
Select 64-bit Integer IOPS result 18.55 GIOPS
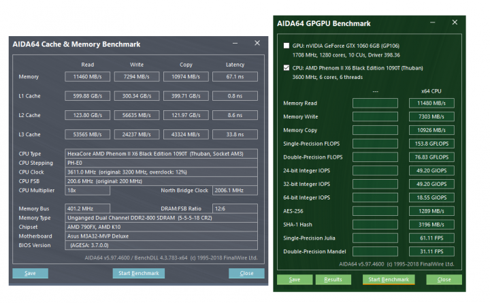point(431,197)
